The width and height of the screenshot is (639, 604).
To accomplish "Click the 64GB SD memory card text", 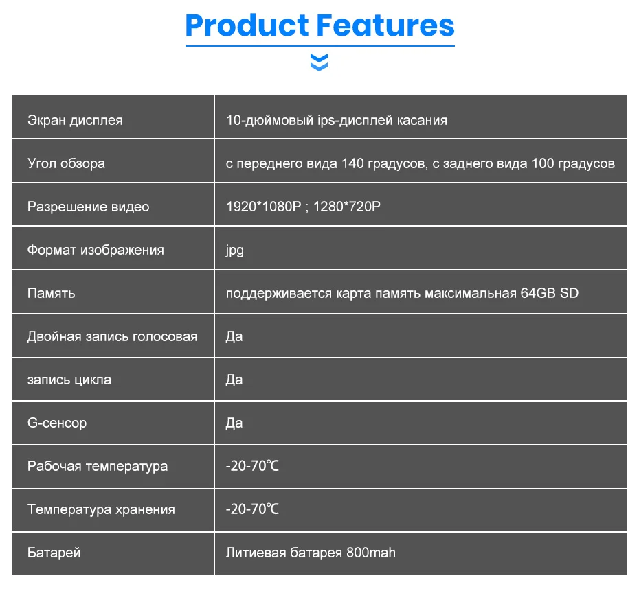I will click(550, 293).
